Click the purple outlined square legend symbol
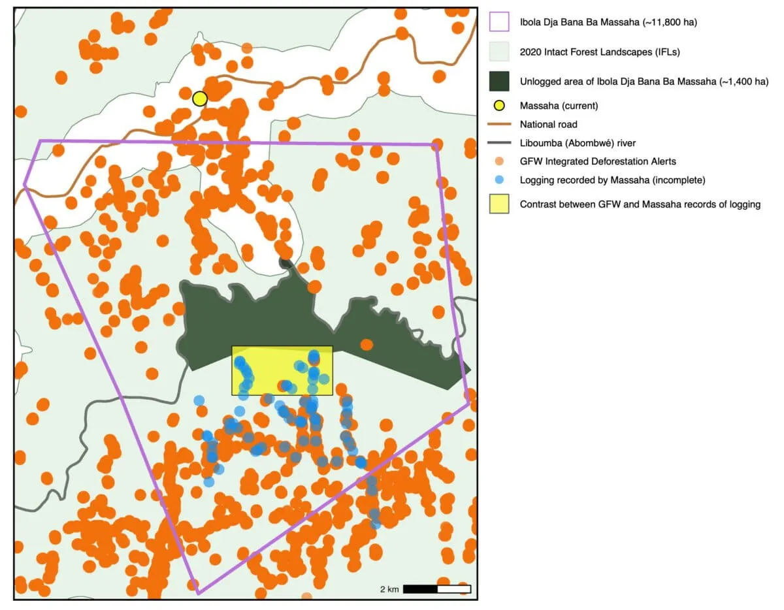The width and height of the screenshot is (784, 610). 499,22
